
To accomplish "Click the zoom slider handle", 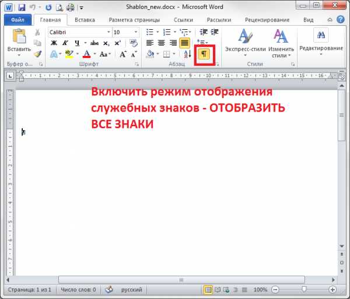I will pyautogui.click(x=304, y=290).
